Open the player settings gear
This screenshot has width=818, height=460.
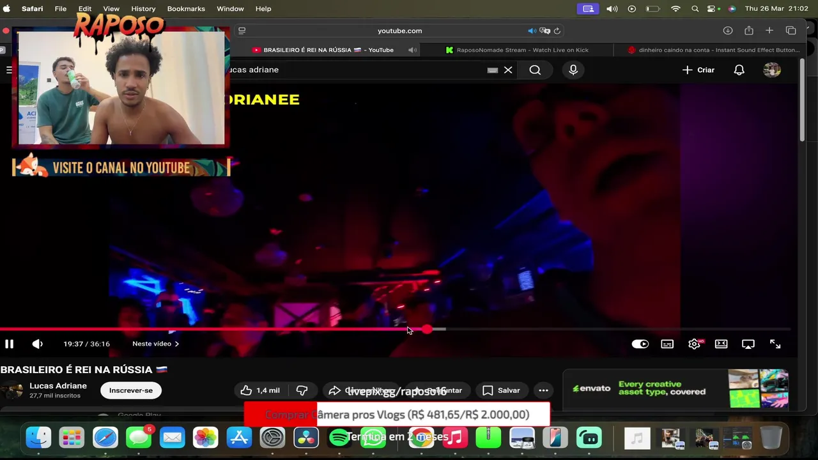click(x=695, y=344)
